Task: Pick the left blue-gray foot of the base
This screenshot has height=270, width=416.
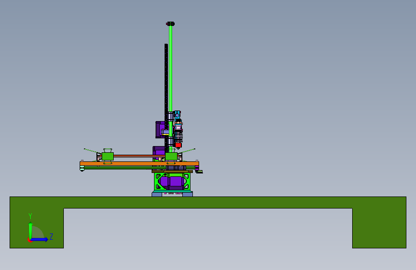Action: (x=157, y=195)
